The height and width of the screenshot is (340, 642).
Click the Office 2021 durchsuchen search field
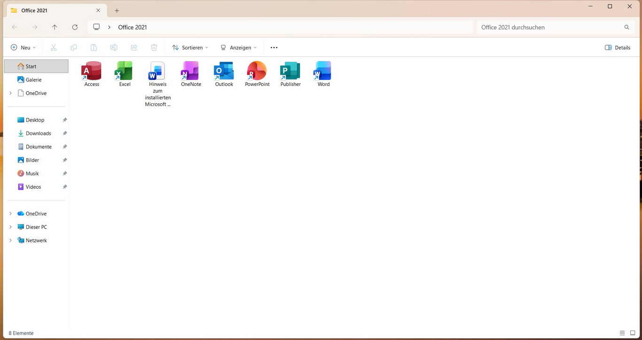tap(550, 27)
